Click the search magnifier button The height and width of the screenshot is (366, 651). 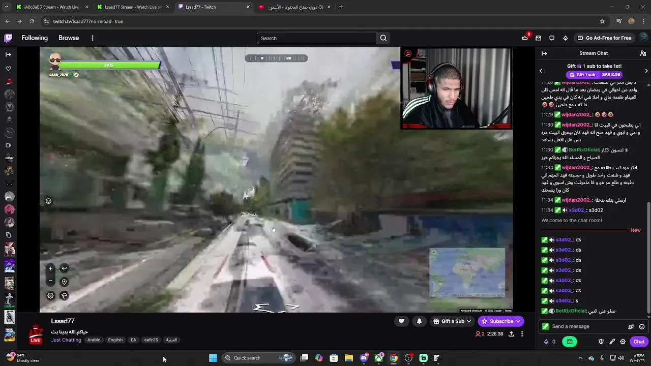click(x=383, y=38)
